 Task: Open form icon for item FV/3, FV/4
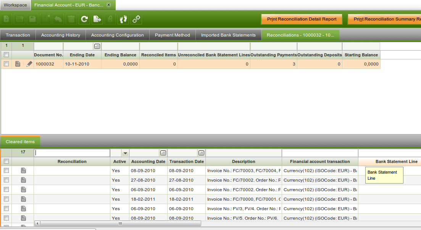point(23,208)
